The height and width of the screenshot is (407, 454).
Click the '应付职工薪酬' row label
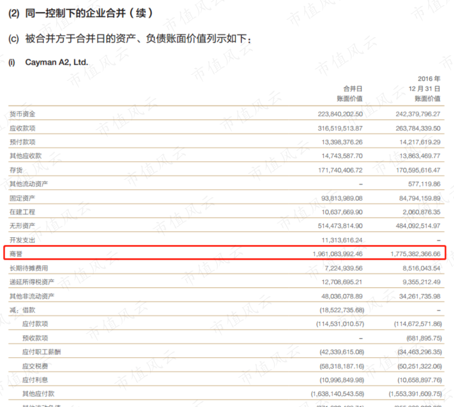41,352
